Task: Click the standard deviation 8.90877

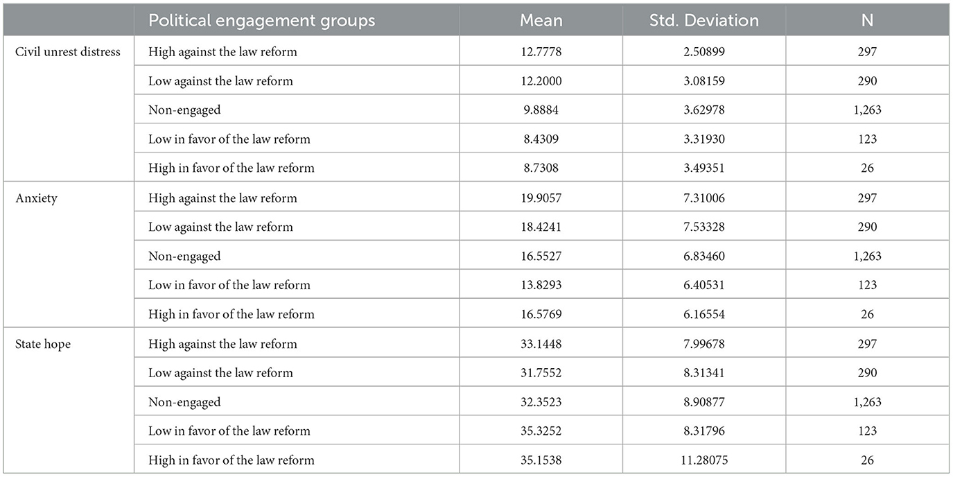Action: click(x=704, y=402)
